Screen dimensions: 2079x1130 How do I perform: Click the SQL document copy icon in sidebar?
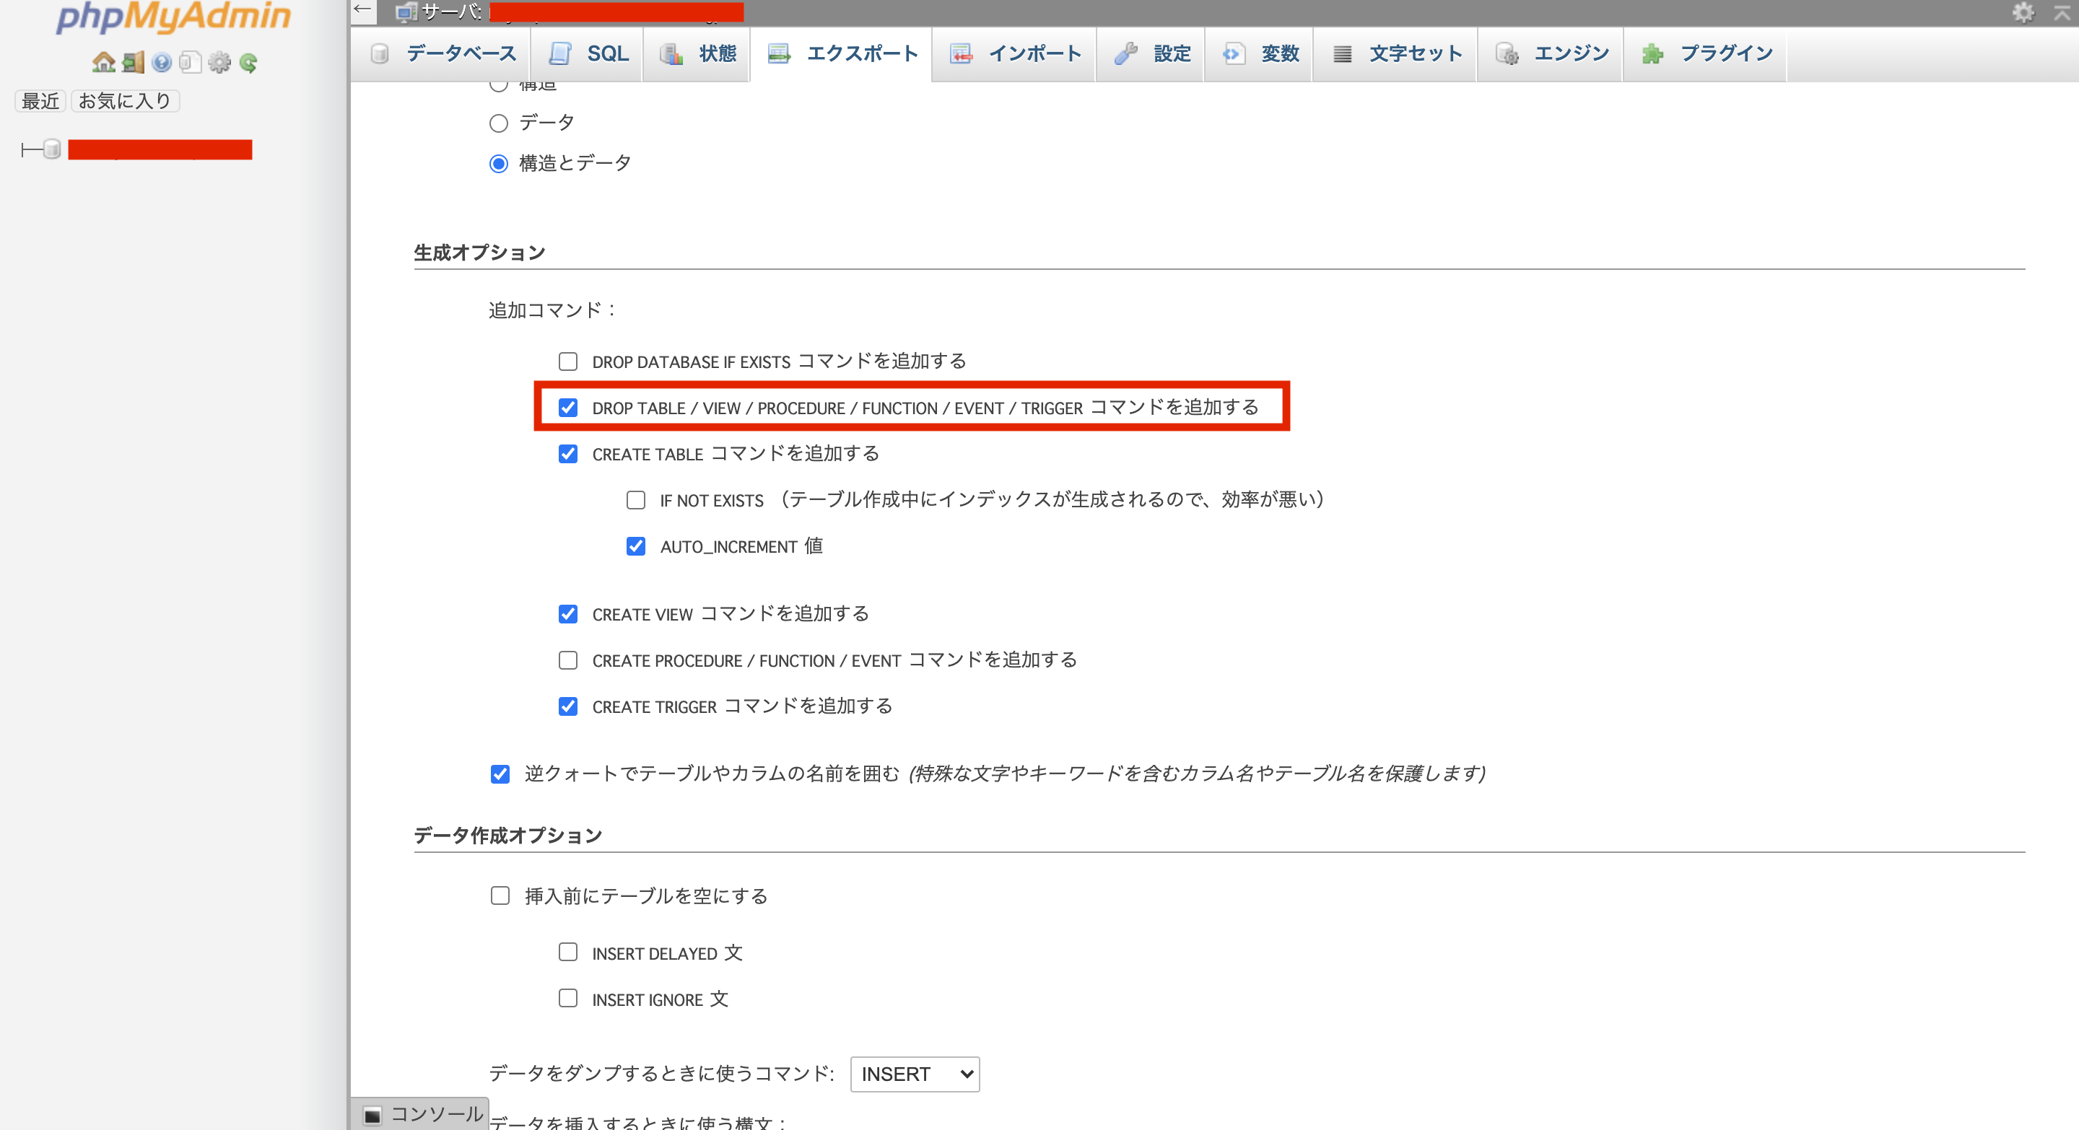pos(191,62)
